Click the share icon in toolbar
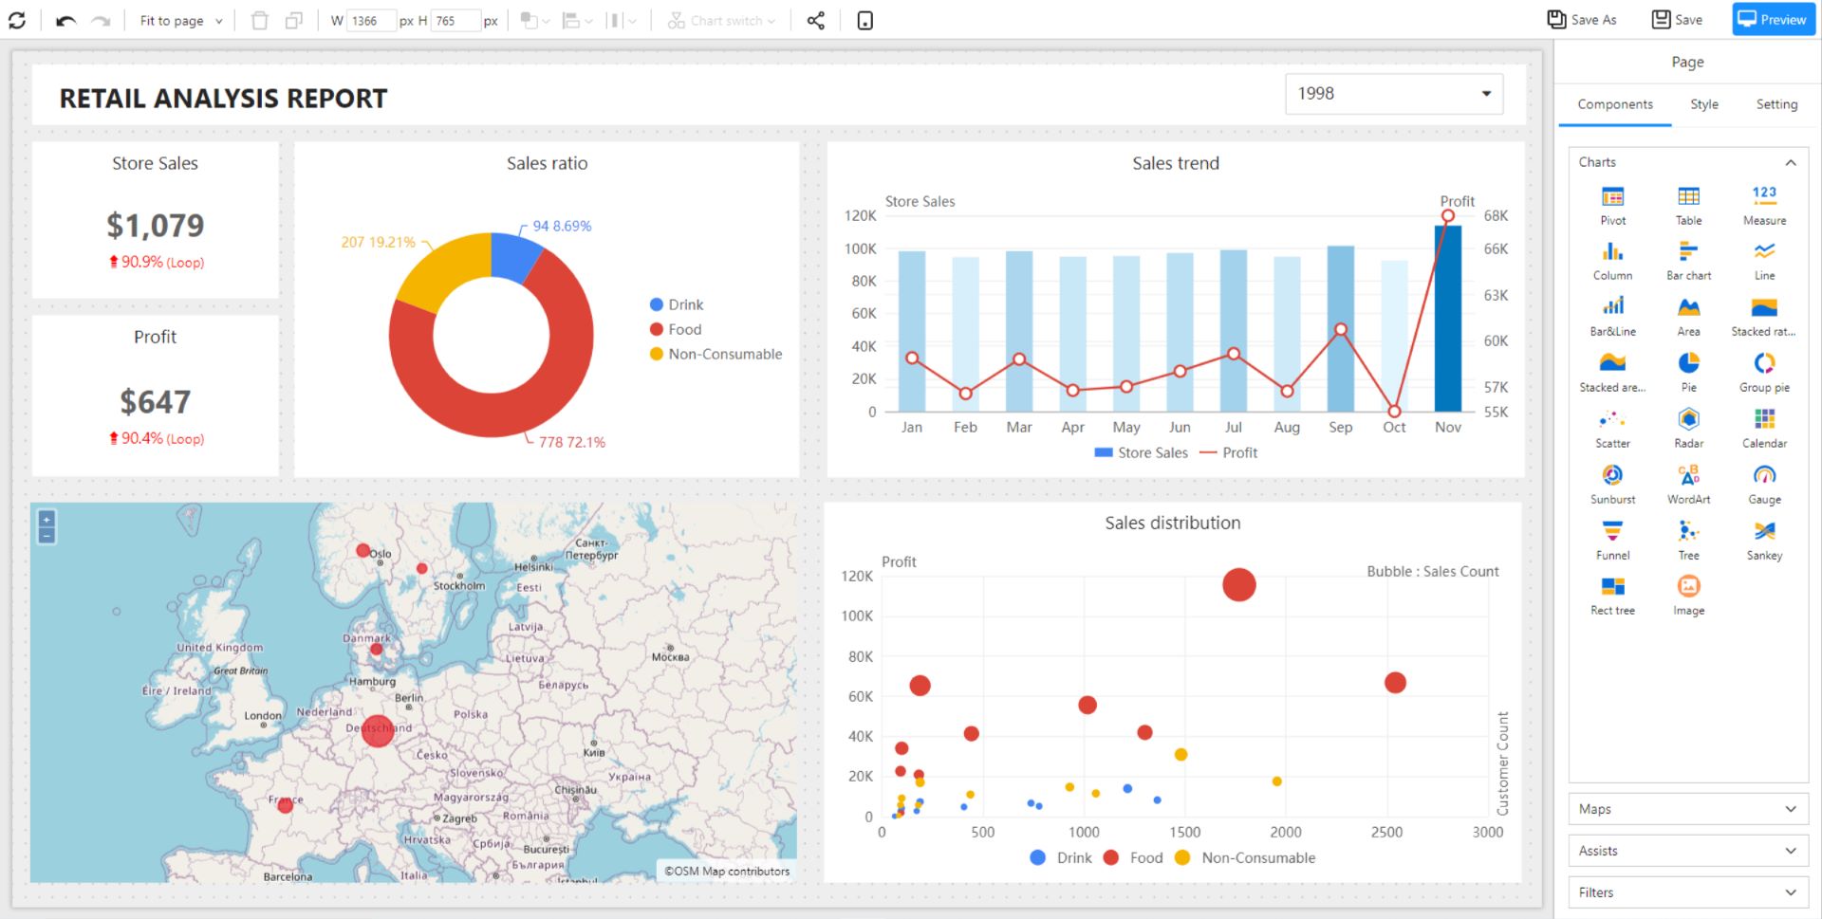 816,21
